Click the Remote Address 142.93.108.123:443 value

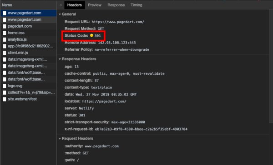117,43
